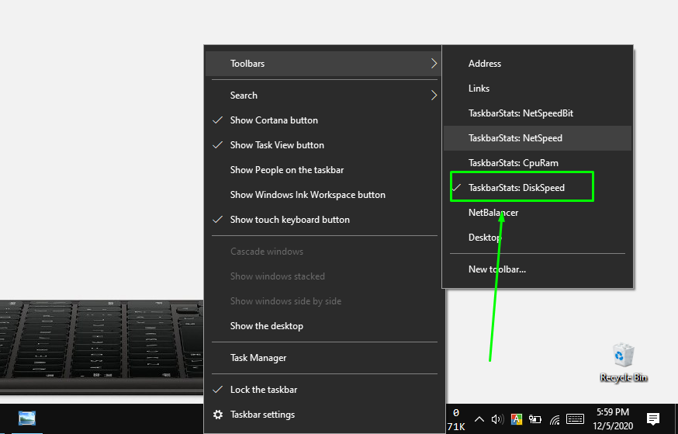
Task: Click the Wi-Fi network tray icon
Action: coord(555,419)
